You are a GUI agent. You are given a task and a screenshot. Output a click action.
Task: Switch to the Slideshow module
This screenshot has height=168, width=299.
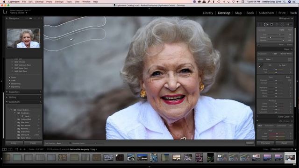coord(266,13)
